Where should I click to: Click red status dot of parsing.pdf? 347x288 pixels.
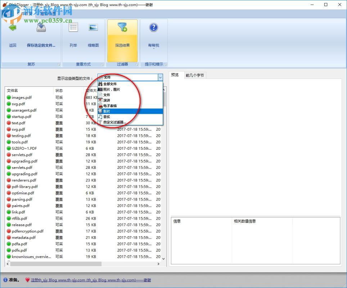(x=9, y=199)
